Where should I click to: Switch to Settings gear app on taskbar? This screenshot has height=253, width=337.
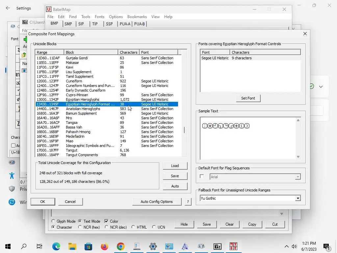[x=153, y=246]
